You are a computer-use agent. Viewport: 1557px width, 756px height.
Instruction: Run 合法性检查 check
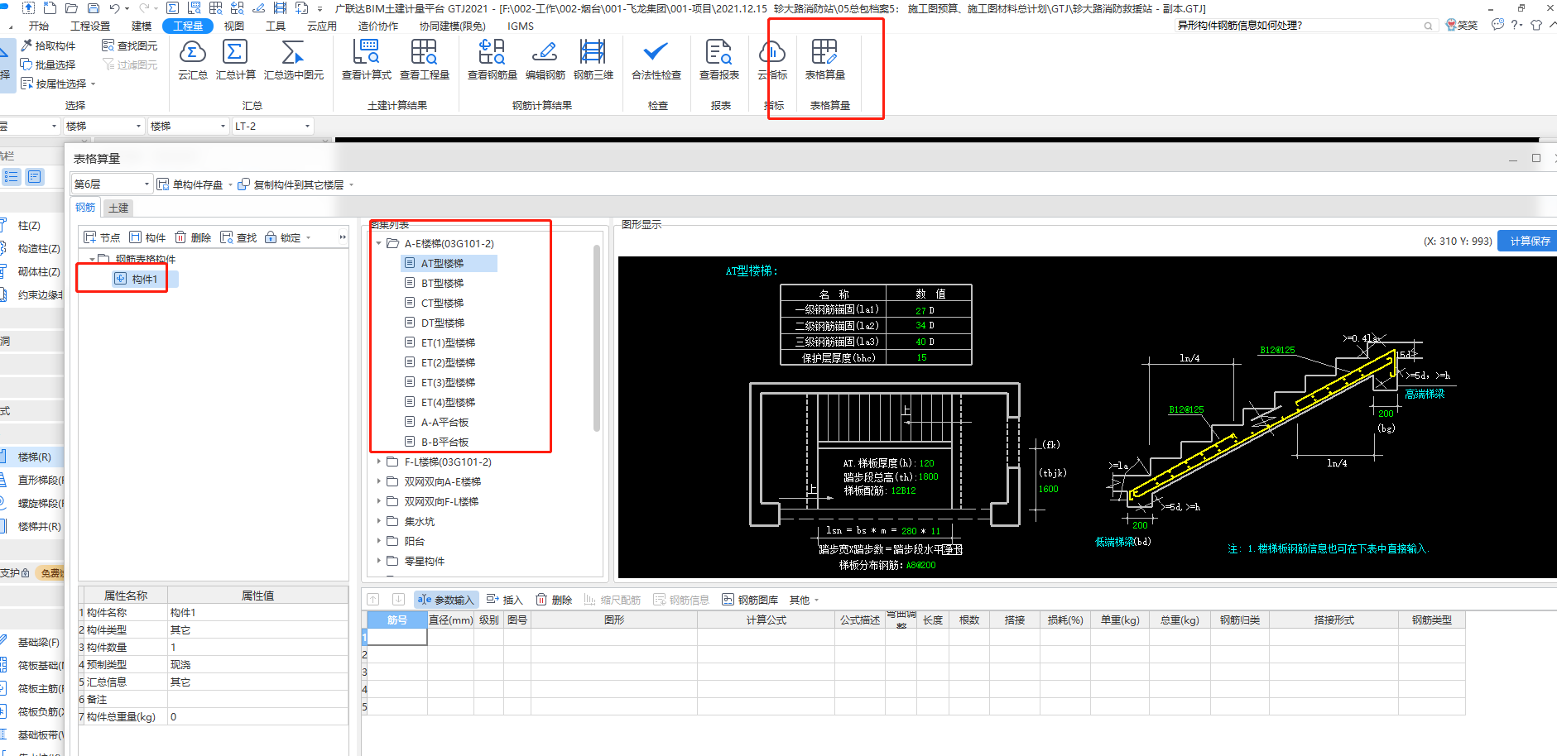(x=656, y=60)
